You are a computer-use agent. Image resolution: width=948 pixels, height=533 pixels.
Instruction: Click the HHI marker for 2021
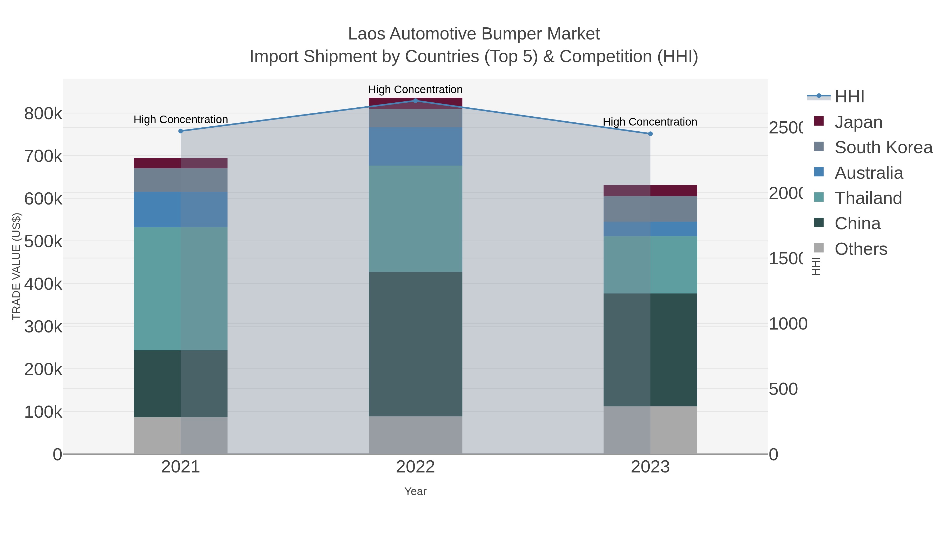click(181, 131)
